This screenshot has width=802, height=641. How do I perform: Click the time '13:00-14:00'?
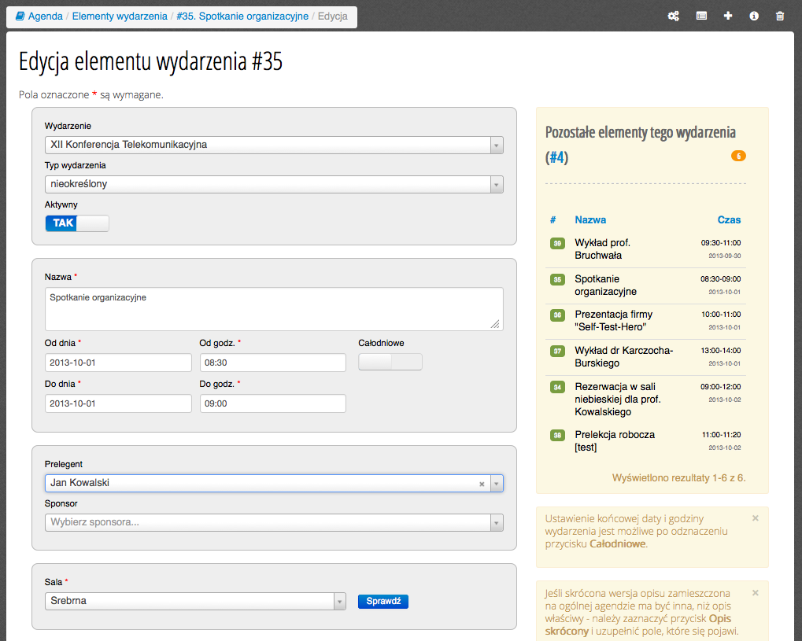point(721,351)
